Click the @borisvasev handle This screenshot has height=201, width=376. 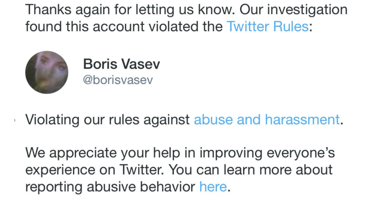pos(118,80)
